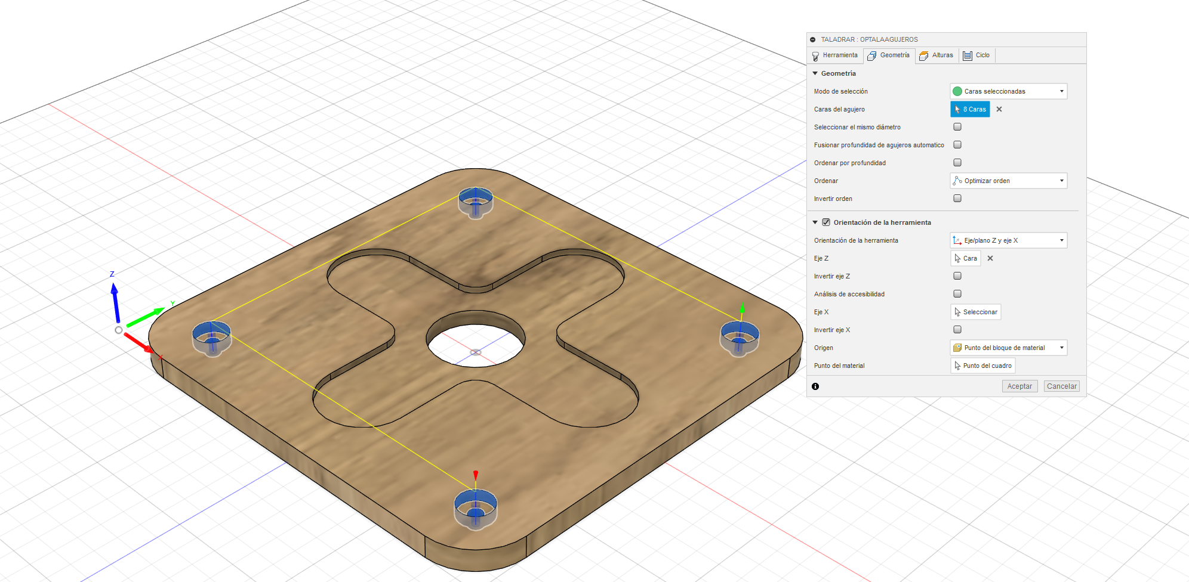Open the Modo de selección dropdown
1189x582 pixels.
pyautogui.click(x=1008, y=91)
